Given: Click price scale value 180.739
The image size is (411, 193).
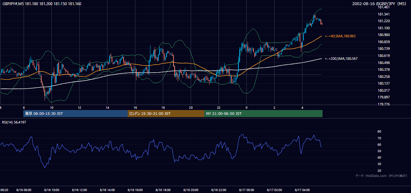Looking at the screenshot, I should pyautogui.click(x=384, y=49).
